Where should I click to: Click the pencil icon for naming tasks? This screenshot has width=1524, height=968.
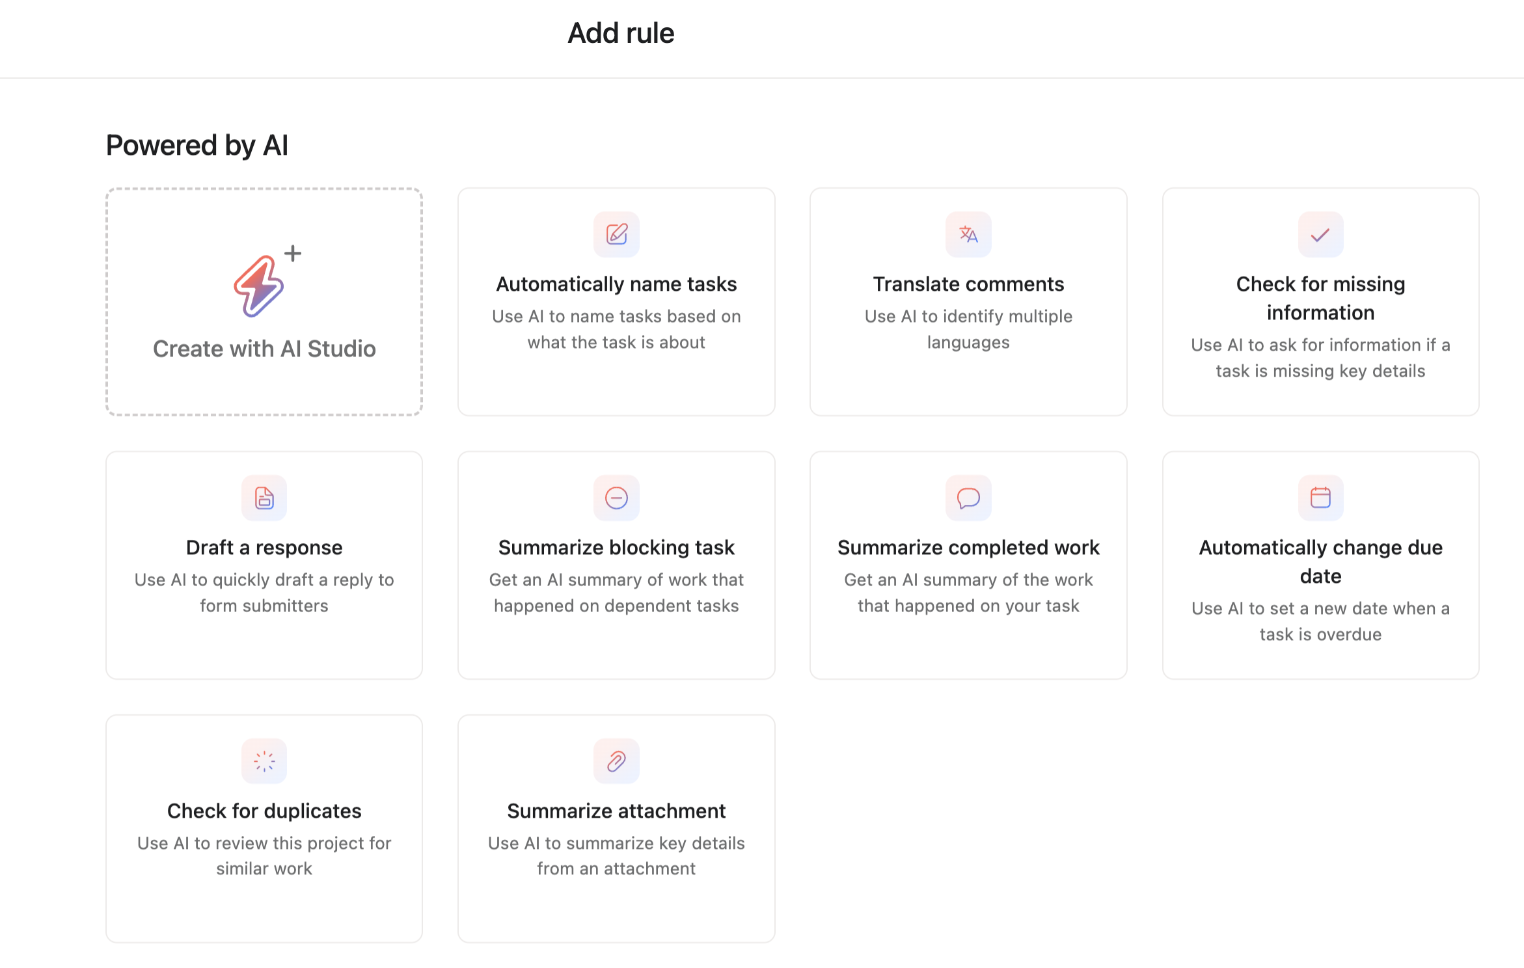click(616, 234)
